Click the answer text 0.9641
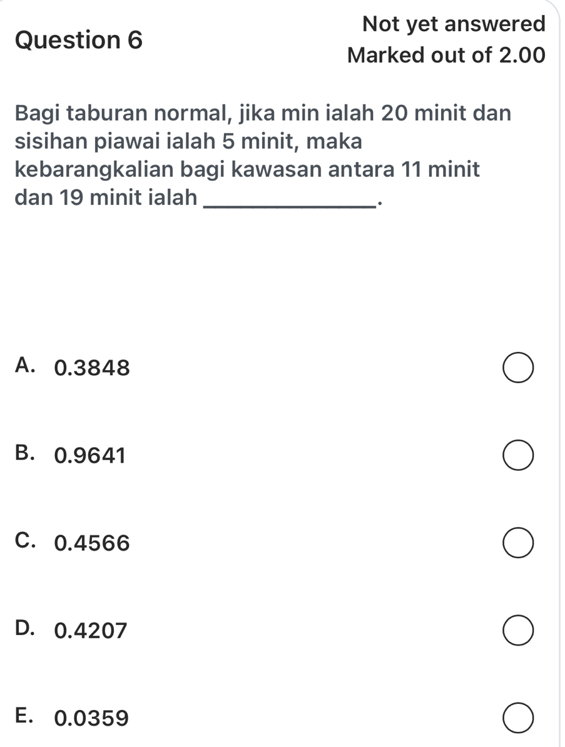This screenshot has height=747, width=565. pos(90,456)
